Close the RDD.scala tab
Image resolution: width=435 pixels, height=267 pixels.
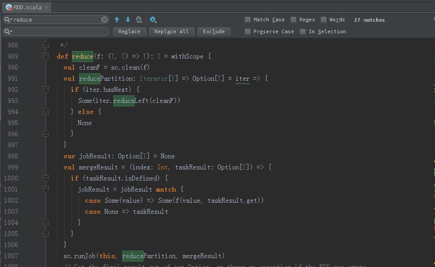(46, 7)
